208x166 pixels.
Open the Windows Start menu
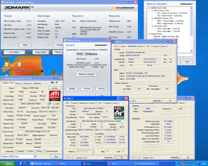(x=8, y=163)
